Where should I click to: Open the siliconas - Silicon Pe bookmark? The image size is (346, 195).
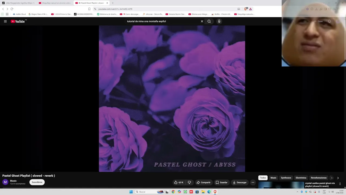click(x=153, y=14)
